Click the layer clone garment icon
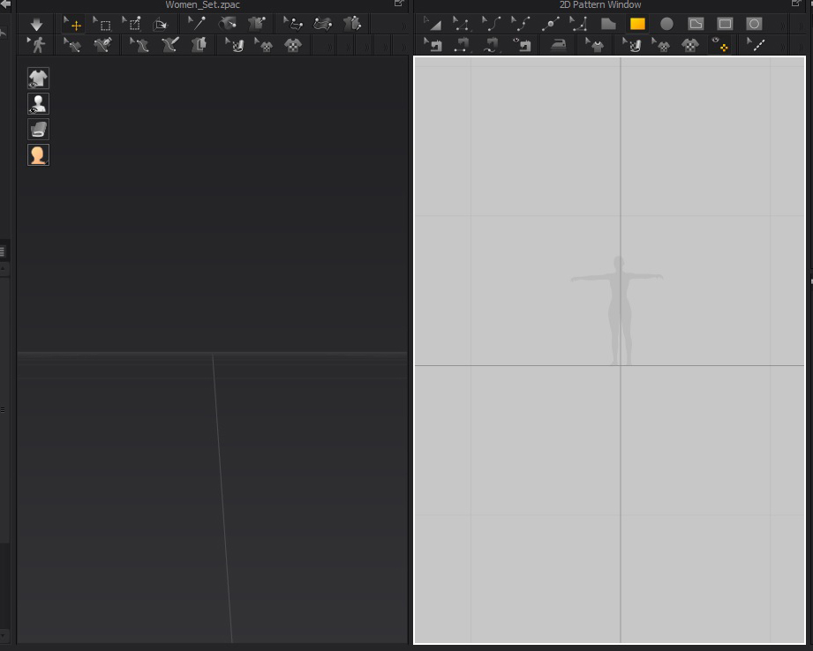 (199, 46)
